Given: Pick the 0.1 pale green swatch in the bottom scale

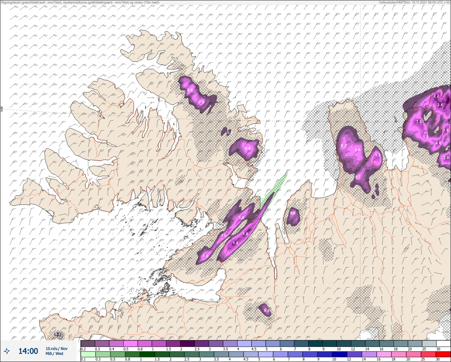Looking at the screenshot, I should click(88, 354).
